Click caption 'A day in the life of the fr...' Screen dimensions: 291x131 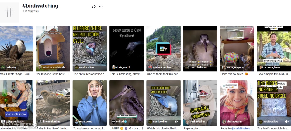click(x=53, y=128)
